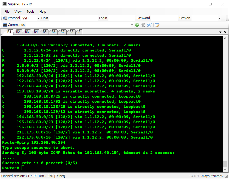Click the Opened session status text

click(x=33, y=176)
